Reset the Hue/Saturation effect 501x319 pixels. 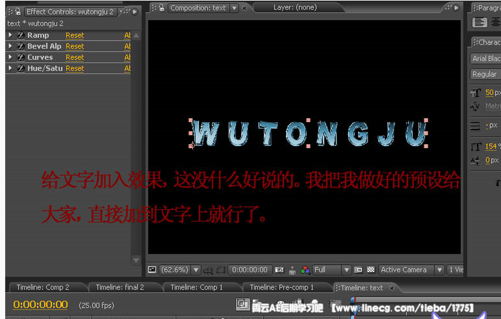pyautogui.click(x=75, y=68)
